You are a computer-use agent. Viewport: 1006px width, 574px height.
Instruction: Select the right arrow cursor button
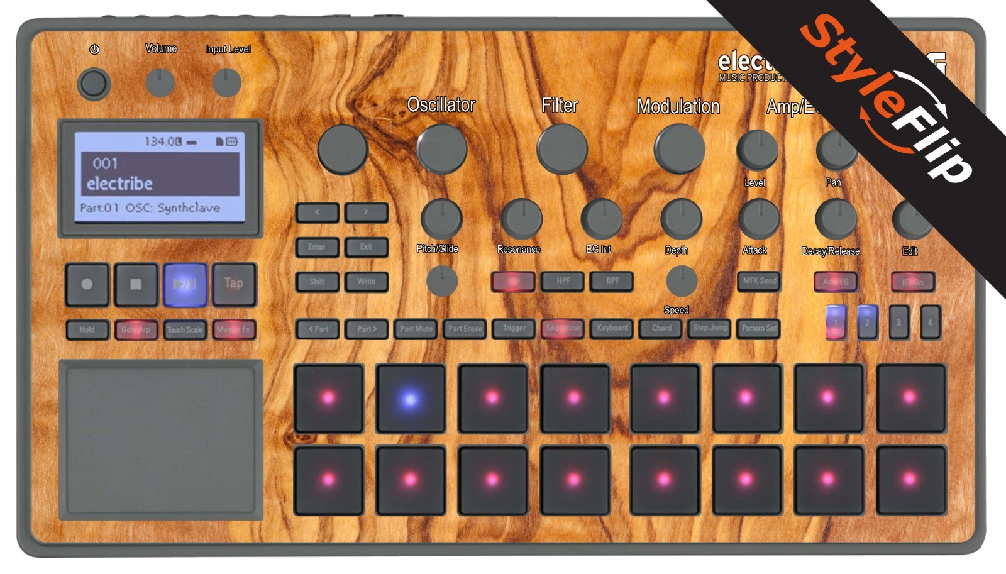(366, 212)
